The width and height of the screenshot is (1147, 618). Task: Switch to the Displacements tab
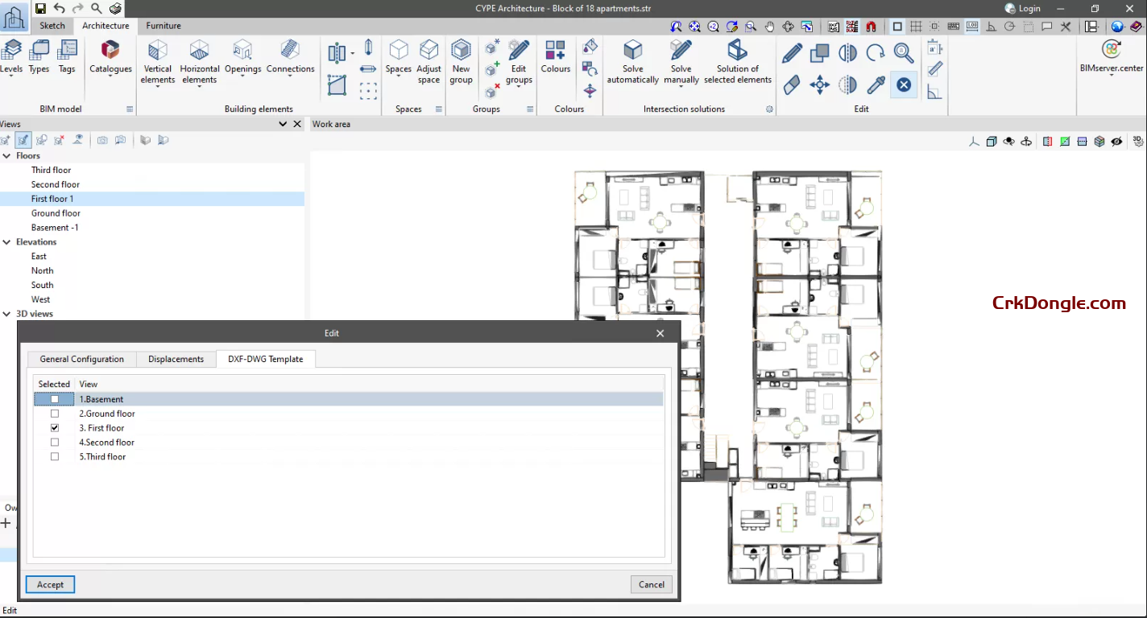point(176,359)
